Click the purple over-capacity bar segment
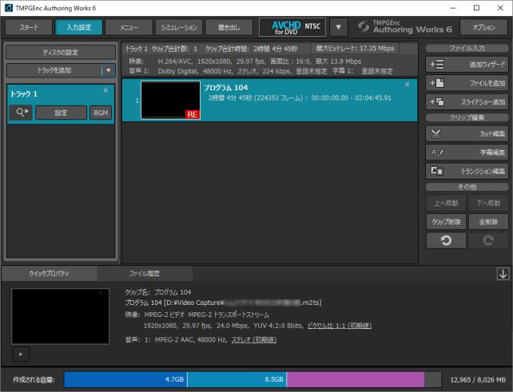Screen dimensions: 513x392 356,379
